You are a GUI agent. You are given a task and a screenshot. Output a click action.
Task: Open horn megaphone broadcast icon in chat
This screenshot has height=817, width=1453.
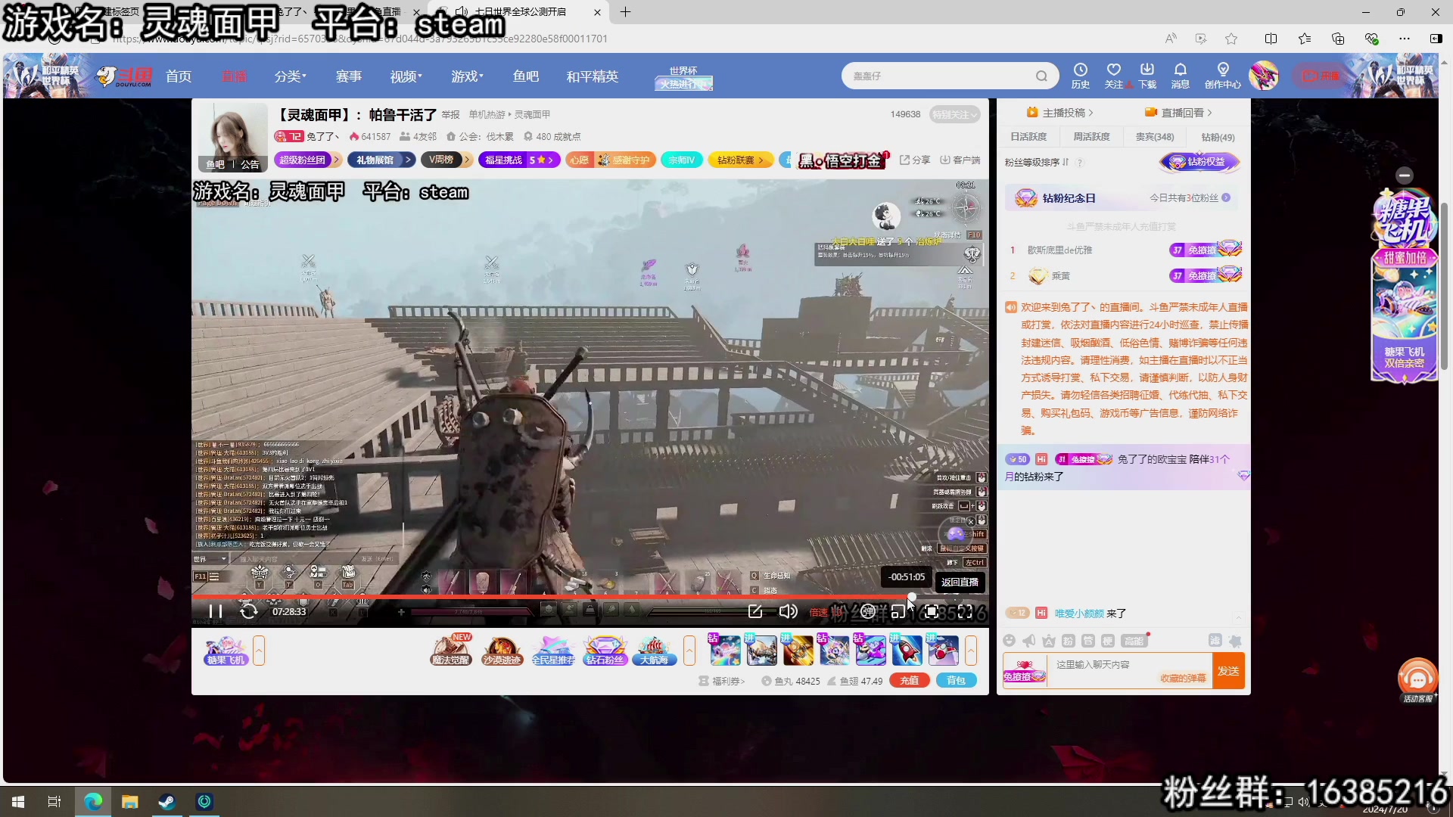click(1028, 641)
